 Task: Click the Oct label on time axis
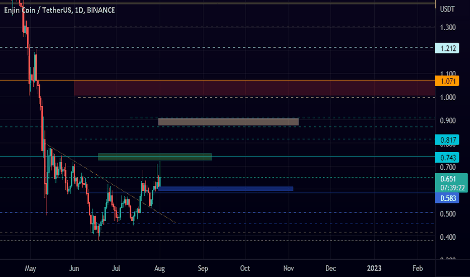click(245, 268)
